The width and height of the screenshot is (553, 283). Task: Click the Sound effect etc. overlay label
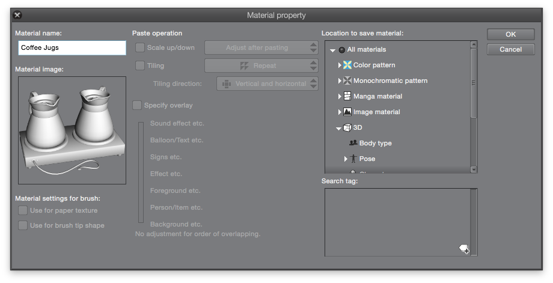pos(177,123)
